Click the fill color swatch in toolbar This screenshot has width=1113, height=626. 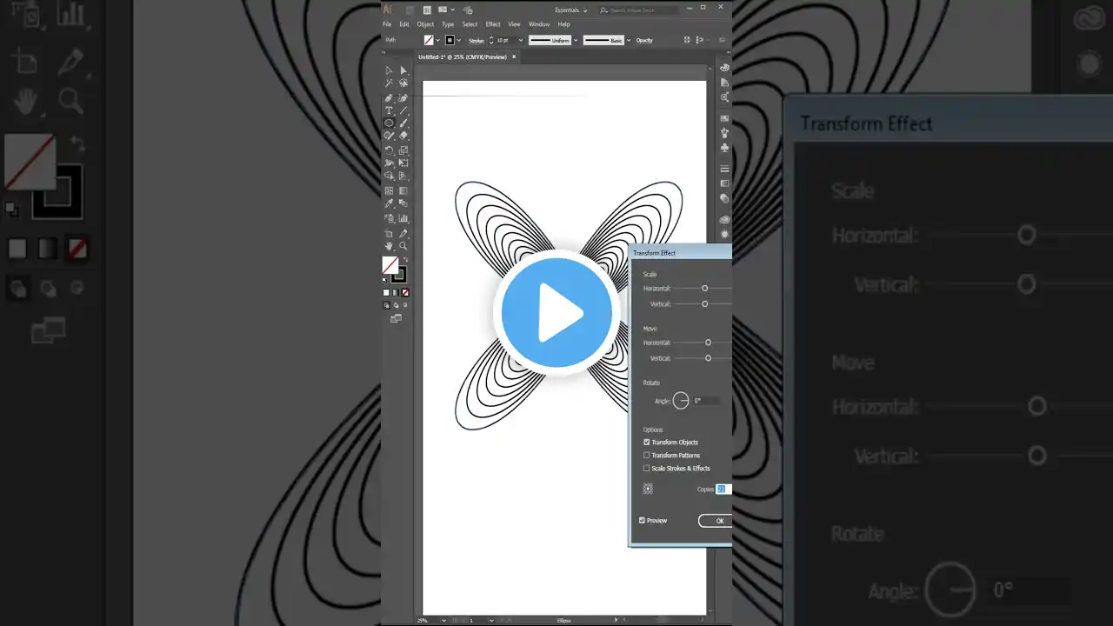[x=390, y=265]
